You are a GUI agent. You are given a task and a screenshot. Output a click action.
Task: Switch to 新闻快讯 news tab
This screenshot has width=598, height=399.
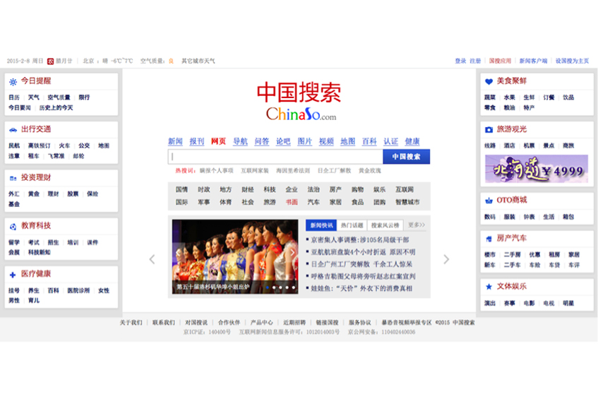point(321,225)
